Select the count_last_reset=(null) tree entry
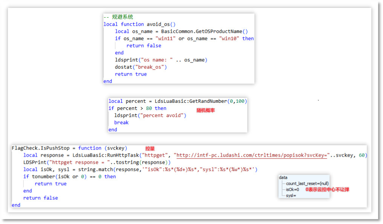Screen dimensions: 383x224 click(x=307, y=183)
